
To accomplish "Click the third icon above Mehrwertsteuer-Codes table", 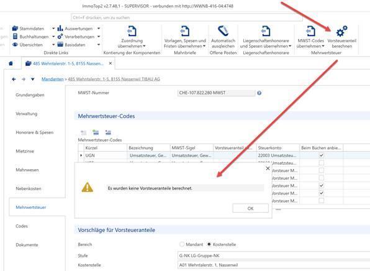I will 108,132.
